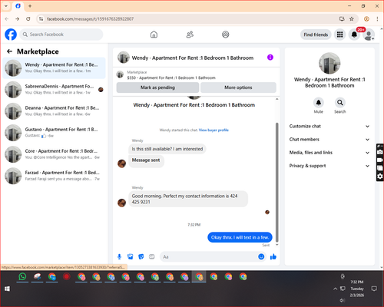
Task: Open the emoji picker in message box
Action: (261, 256)
